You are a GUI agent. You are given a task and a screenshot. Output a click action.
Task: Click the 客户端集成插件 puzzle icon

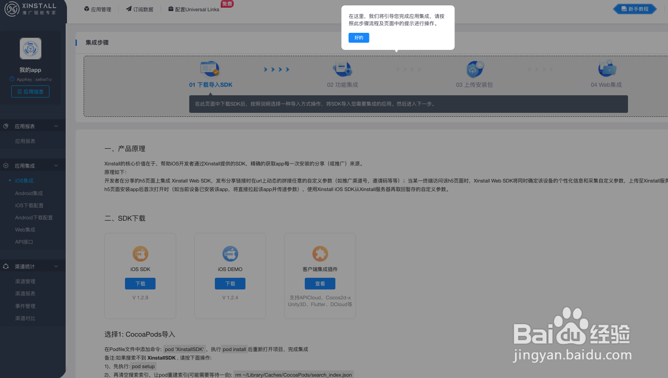point(320,253)
